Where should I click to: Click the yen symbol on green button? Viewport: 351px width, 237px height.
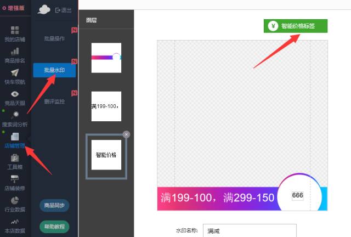point(273,26)
